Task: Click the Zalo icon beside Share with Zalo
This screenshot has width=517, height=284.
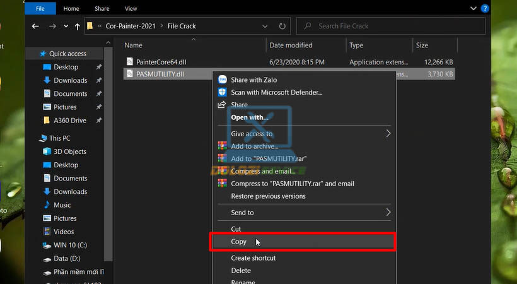Action: pyautogui.click(x=222, y=80)
